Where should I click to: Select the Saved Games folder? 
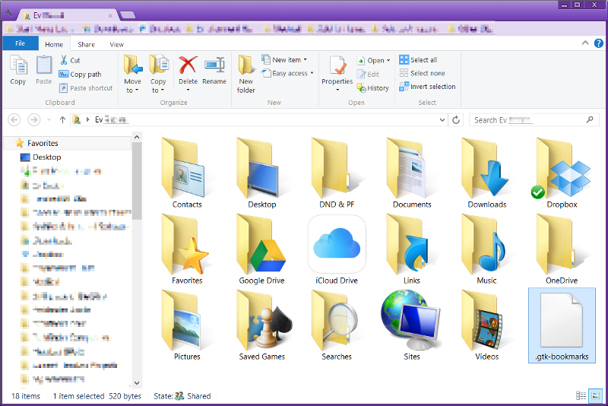coord(261,325)
